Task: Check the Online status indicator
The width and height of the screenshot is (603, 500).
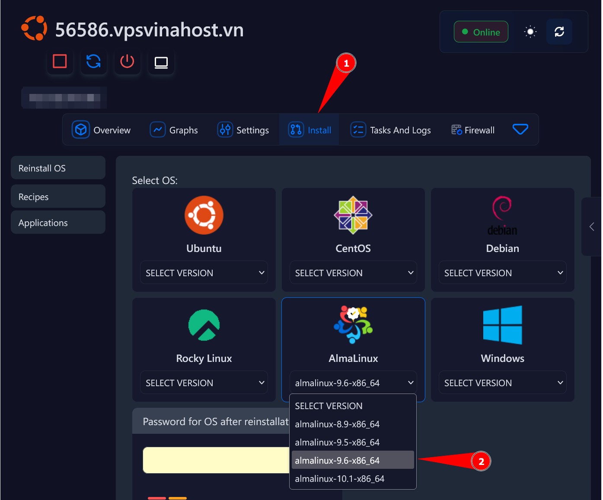Action: [481, 32]
